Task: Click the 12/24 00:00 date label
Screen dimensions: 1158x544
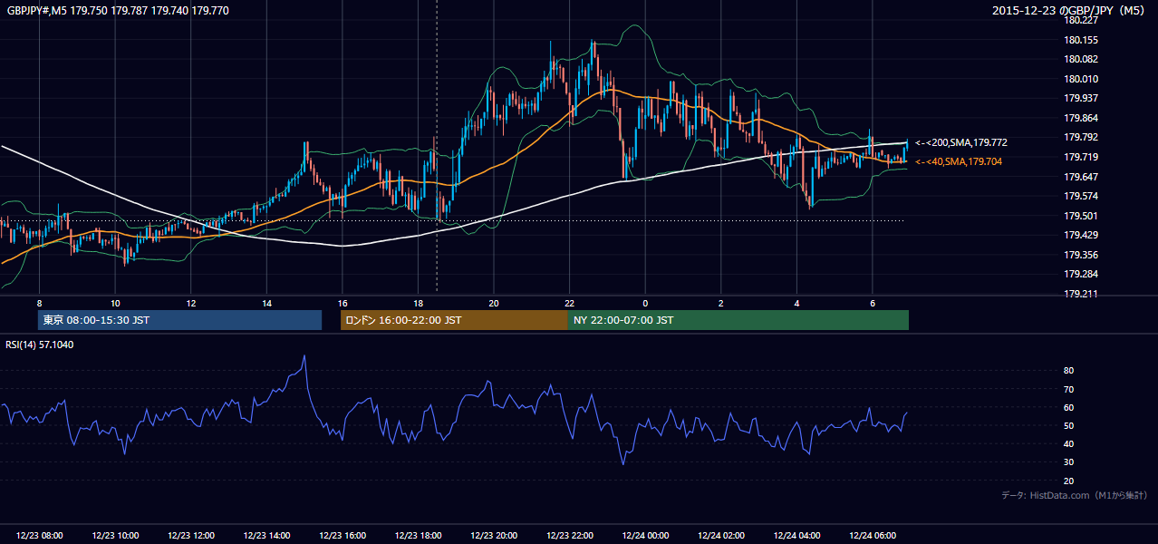Action: click(x=645, y=536)
